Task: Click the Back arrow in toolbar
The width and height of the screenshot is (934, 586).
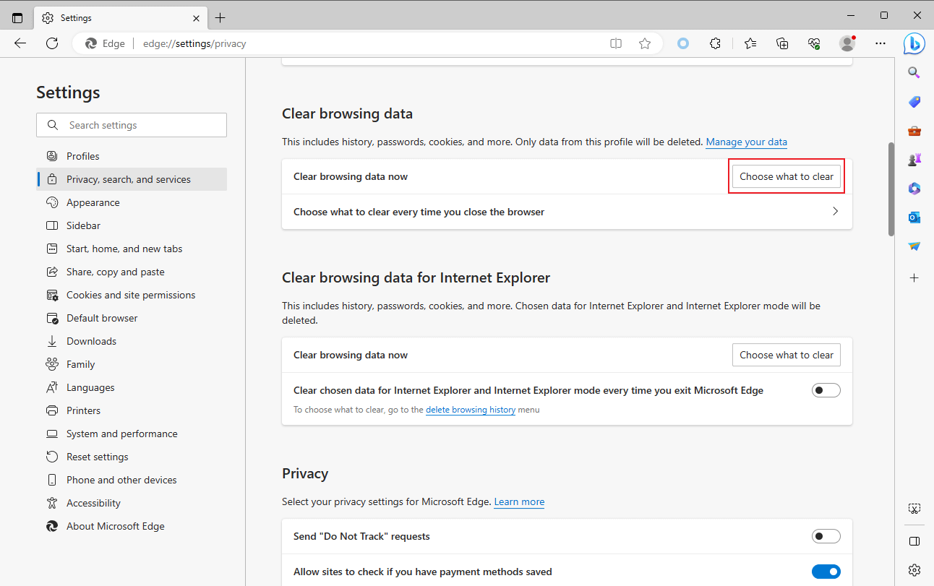Action: [x=20, y=43]
